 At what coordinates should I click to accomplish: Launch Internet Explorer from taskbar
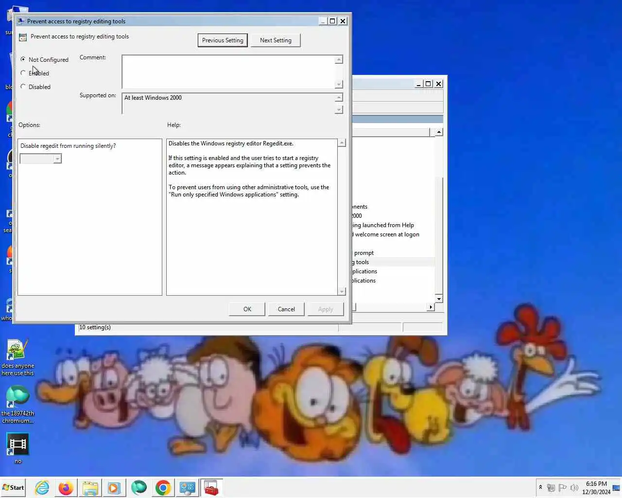(x=42, y=487)
